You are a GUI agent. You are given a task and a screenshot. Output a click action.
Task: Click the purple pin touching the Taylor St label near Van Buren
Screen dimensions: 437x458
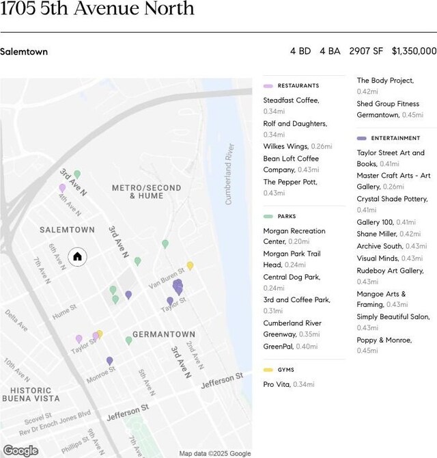click(170, 301)
